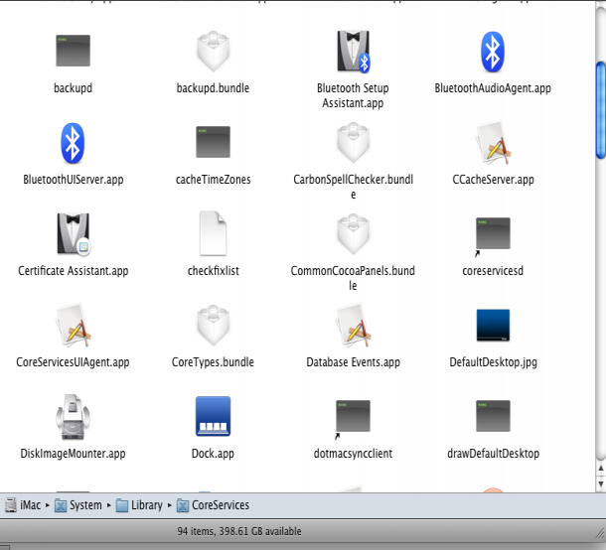Image resolution: width=606 pixels, height=550 pixels.
Task: Select the cacheTimeZones file icon
Action: pyautogui.click(x=213, y=143)
